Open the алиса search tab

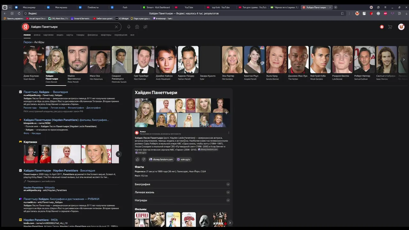coord(37,35)
